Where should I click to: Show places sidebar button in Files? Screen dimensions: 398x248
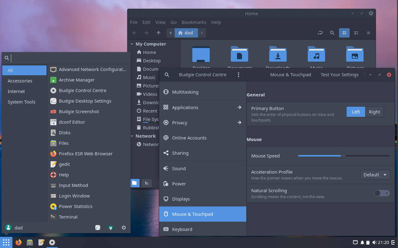click(134, 183)
